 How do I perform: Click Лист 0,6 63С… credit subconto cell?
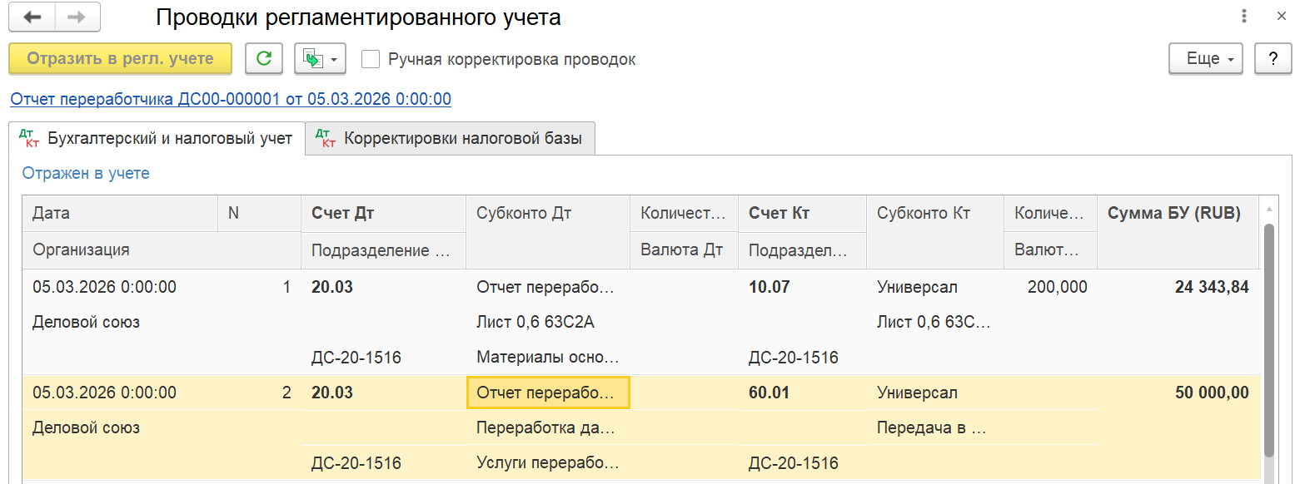(x=935, y=323)
